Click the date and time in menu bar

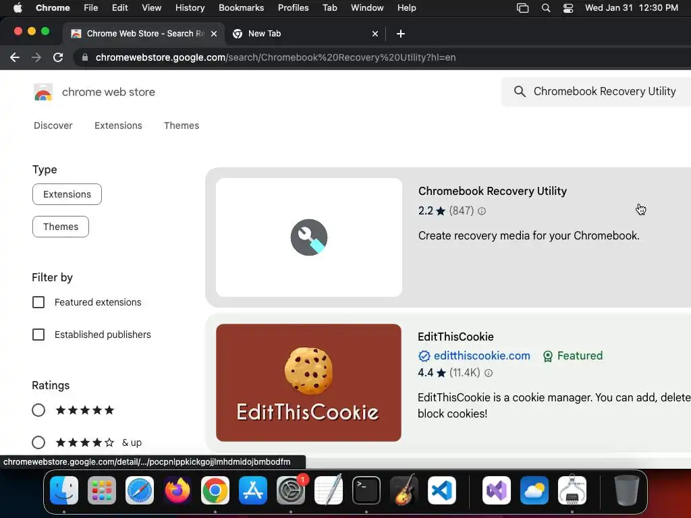(x=632, y=7)
